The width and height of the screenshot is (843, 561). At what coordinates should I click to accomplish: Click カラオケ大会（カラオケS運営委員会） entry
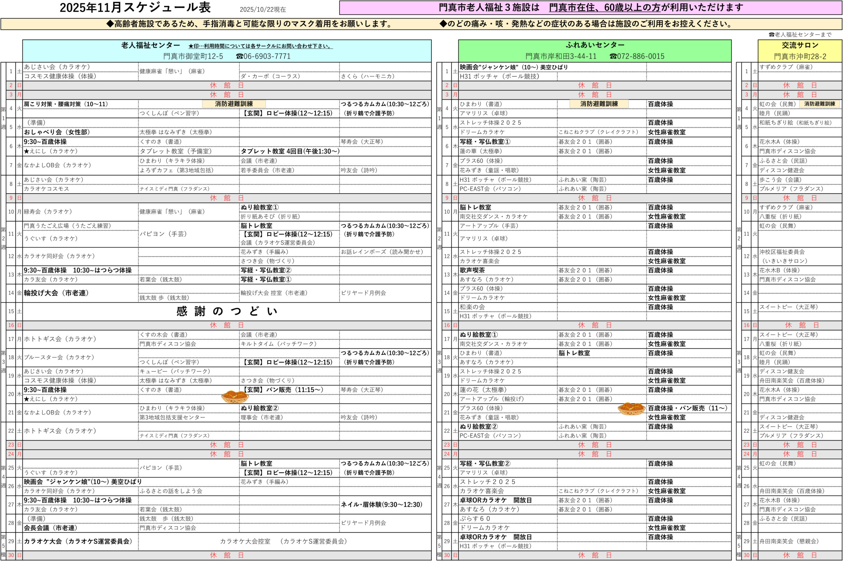pyautogui.click(x=78, y=542)
